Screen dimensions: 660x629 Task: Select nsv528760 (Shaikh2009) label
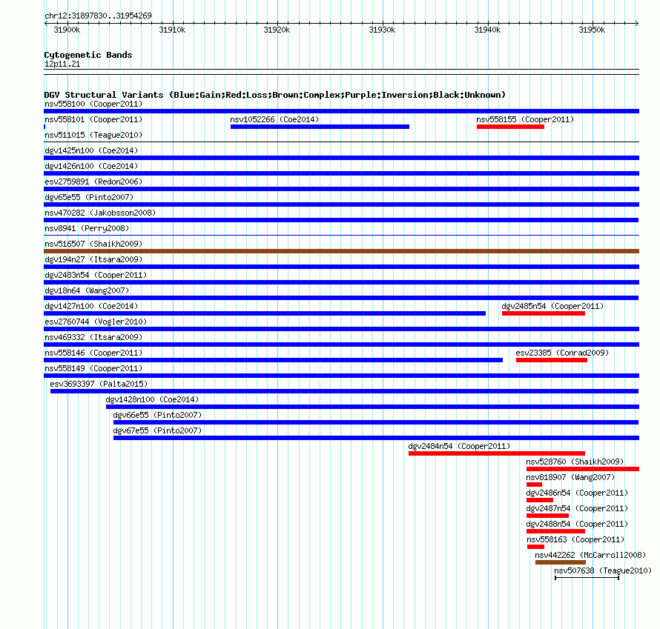[x=575, y=462]
